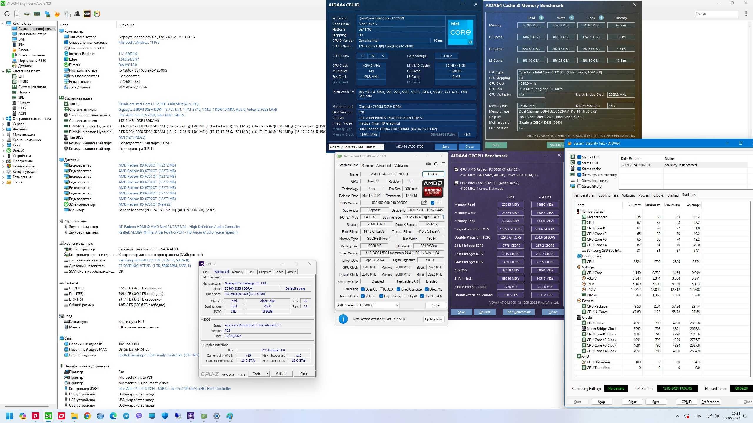Switch to the Cooling Fans tab
Image resolution: width=753 pixels, height=423 pixels.
pyautogui.click(x=608, y=195)
